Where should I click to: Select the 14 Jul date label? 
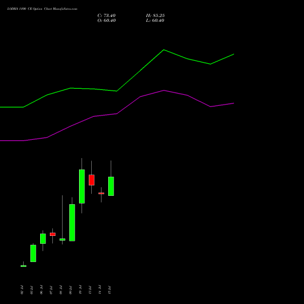tap(100, 290)
